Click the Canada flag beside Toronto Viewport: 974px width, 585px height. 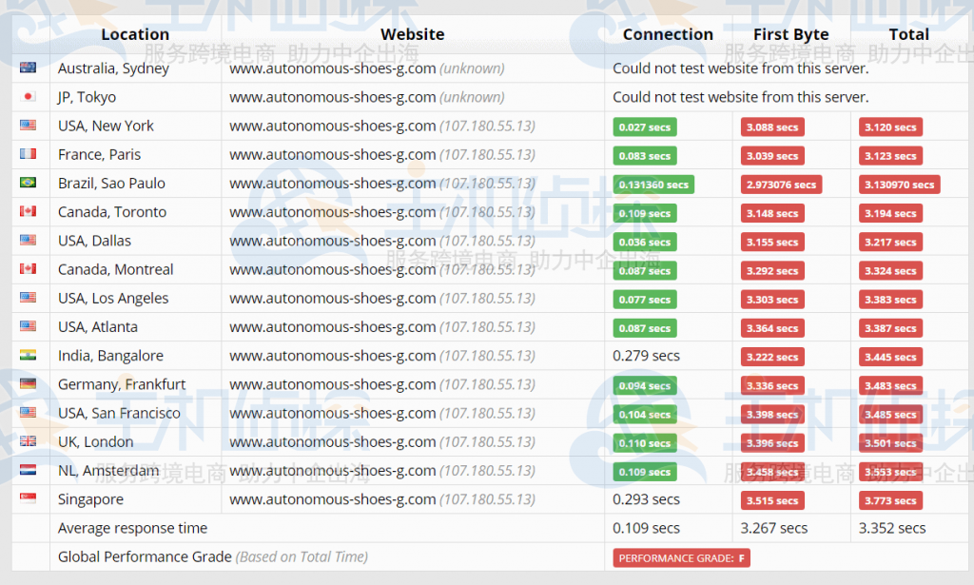click(28, 211)
